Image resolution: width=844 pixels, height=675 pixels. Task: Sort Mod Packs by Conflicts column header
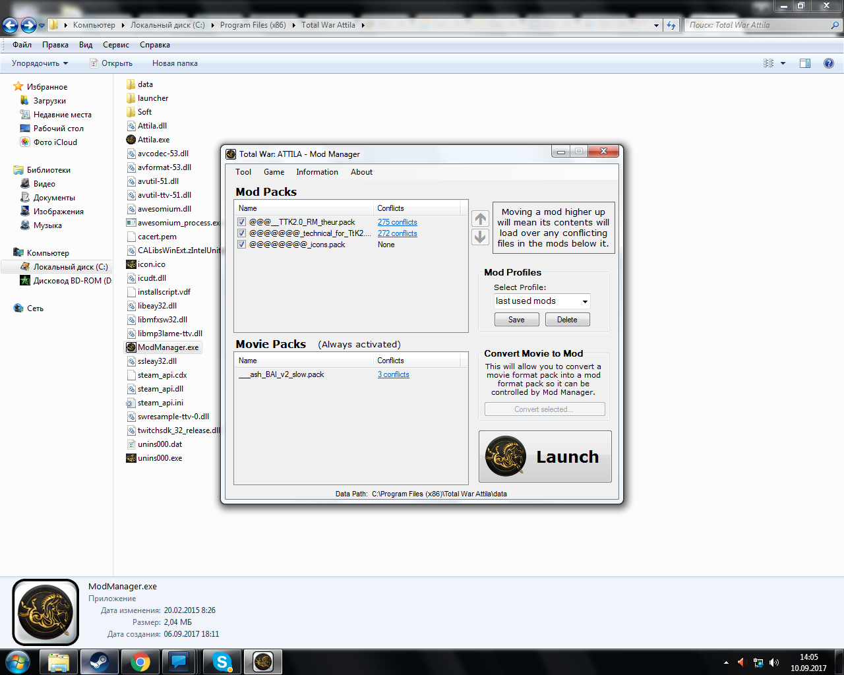pyautogui.click(x=417, y=208)
